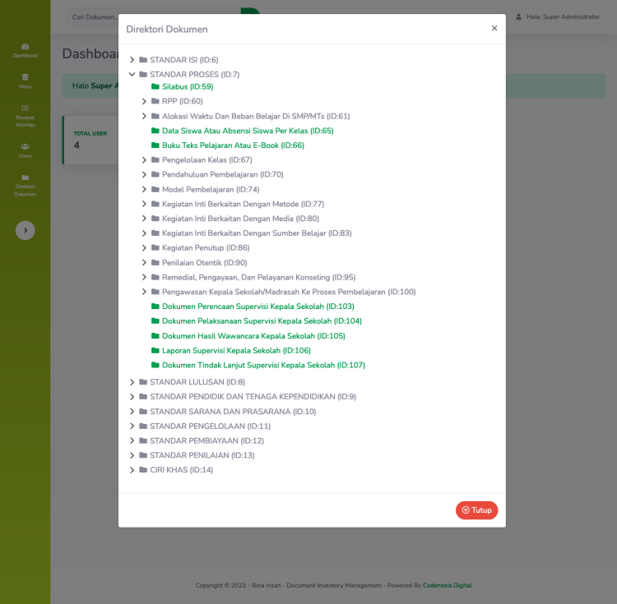This screenshot has height=604, width=617.
Task: Expand the RPP (ID:60) folder
Action: coord(144,101)
